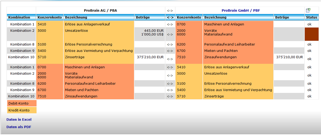
Task: Open the ProBrain GmbH / PBF link
Action: [241, 11]
